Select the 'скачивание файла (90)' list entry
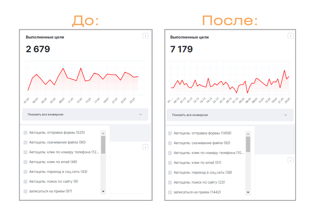This screenshot has height=212, width=315. 57,142
